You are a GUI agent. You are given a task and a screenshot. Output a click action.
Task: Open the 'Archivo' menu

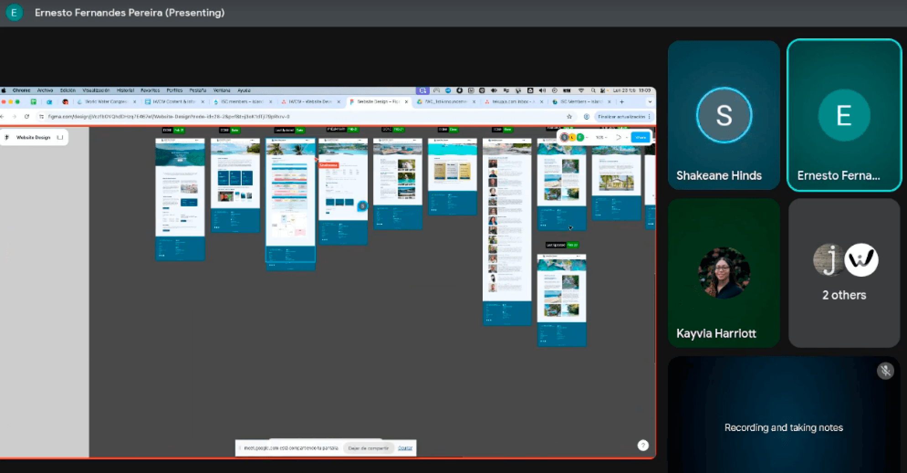click(45, 90)
